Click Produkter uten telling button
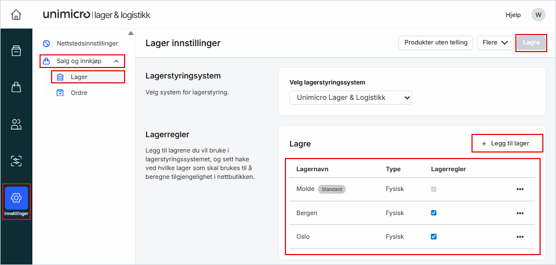This screenshot has width=556, height=265. click(x=435, y=43)
